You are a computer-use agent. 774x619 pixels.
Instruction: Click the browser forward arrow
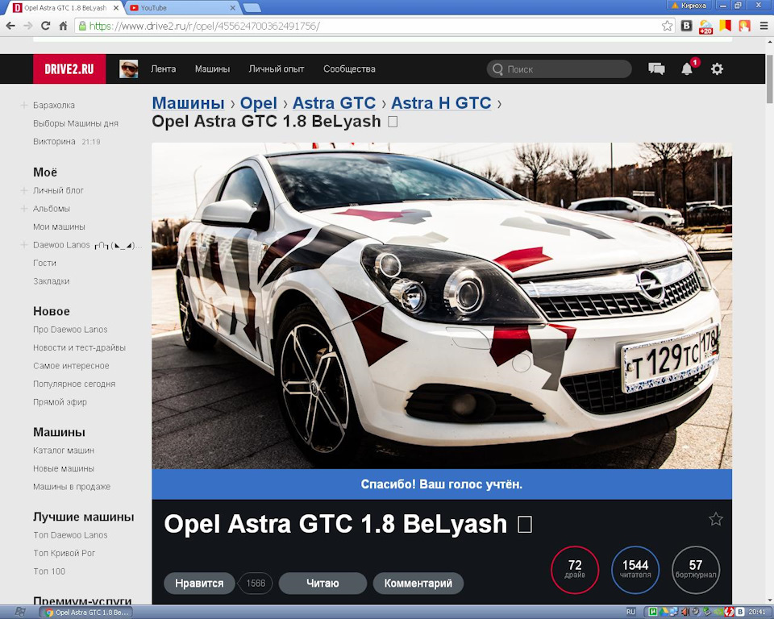coord(27,26)
